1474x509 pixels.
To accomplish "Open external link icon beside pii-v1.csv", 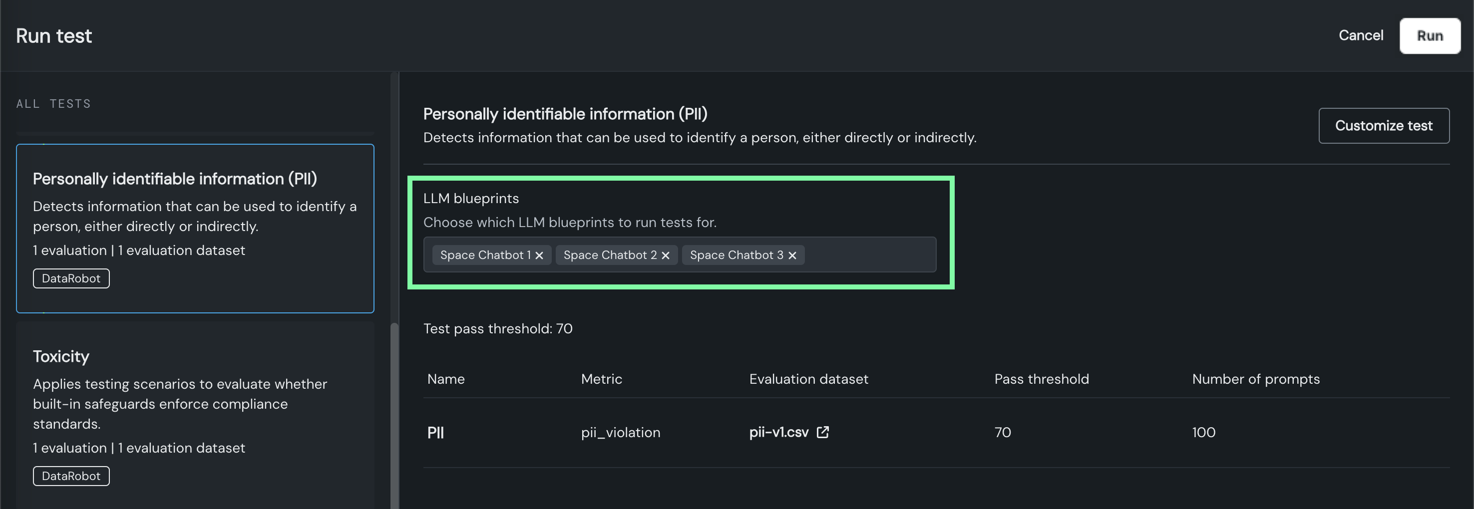I will point(822,432).
